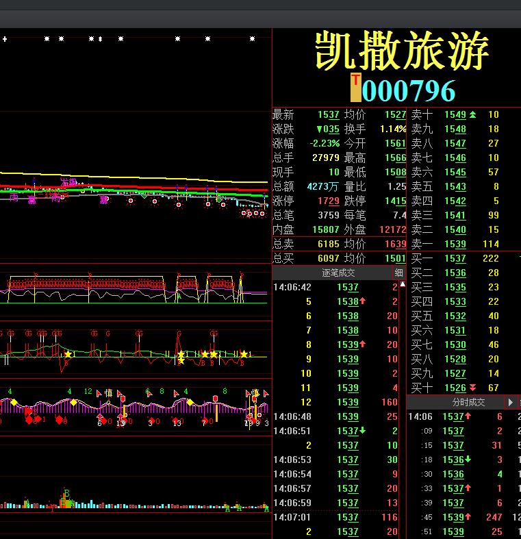This screenshot has height=539, width=521.
Task: Click the :18 minute row at 1536 with down arrow
Action: click(x=464, y=460)
